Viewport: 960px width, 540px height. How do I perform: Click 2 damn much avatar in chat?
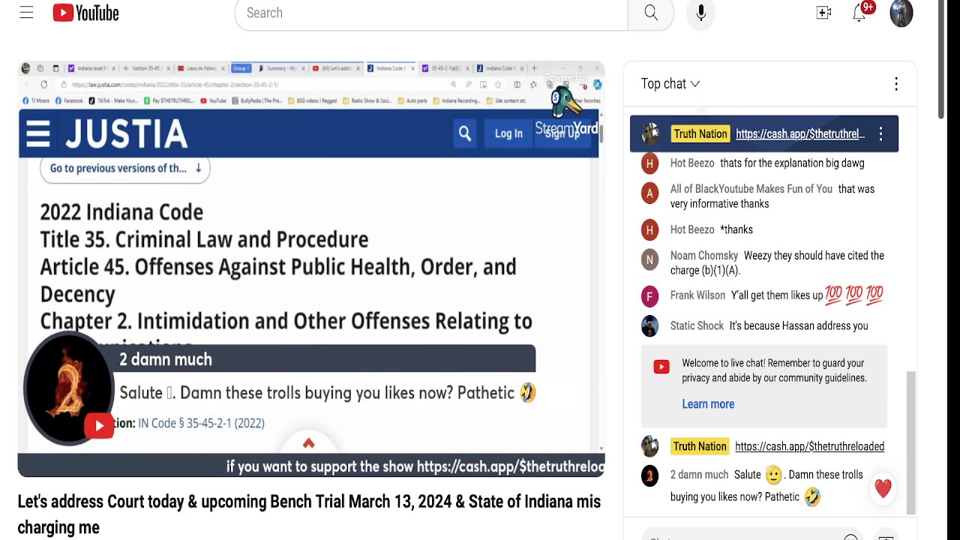(x=650, y=475)
